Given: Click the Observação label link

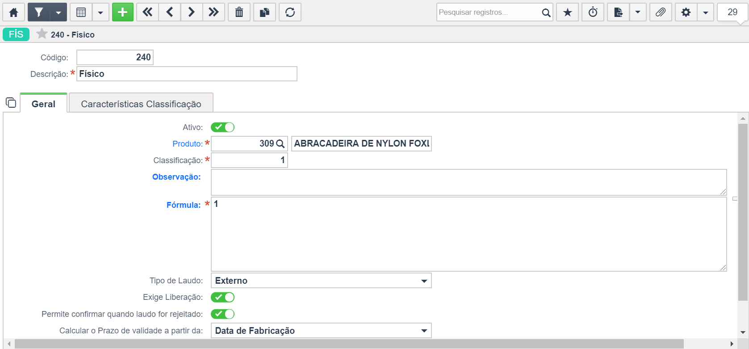Looking at the screenshot, I should 176,177.
